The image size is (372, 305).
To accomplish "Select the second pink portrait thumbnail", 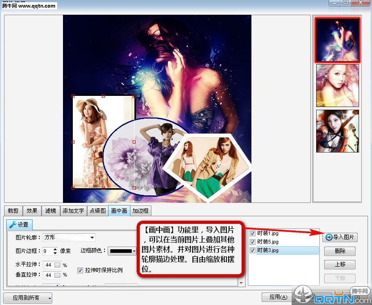I will pos(338,86).
